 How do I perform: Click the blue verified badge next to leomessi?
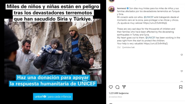128,8
